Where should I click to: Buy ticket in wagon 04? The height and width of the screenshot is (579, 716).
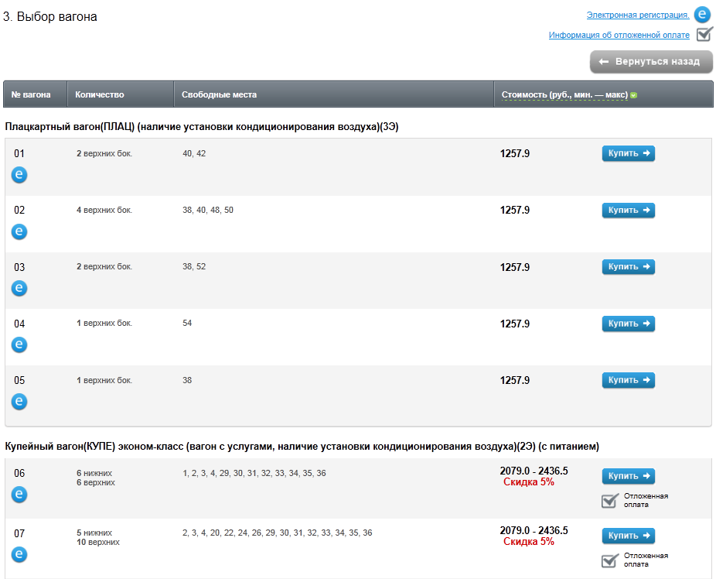tap(629, 324)
